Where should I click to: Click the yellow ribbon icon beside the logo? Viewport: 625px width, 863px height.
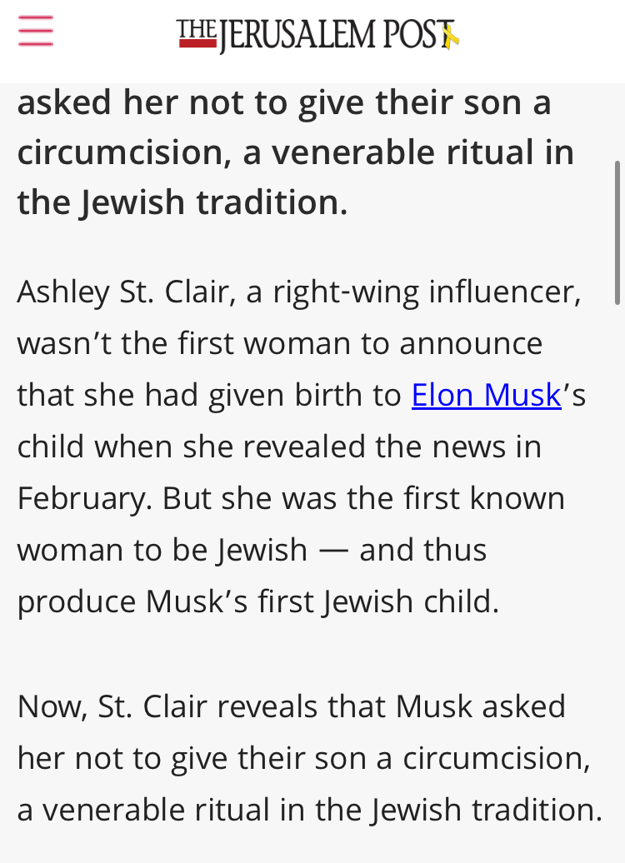[451, 36]
